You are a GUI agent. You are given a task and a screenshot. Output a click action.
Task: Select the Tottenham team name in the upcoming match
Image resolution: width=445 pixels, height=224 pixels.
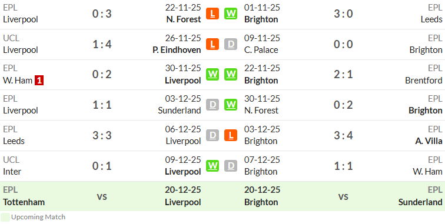[x=24, y=202]
